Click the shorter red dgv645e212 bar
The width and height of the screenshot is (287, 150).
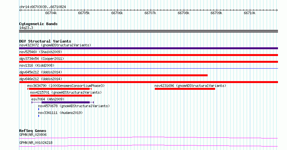tap(113, 75)
